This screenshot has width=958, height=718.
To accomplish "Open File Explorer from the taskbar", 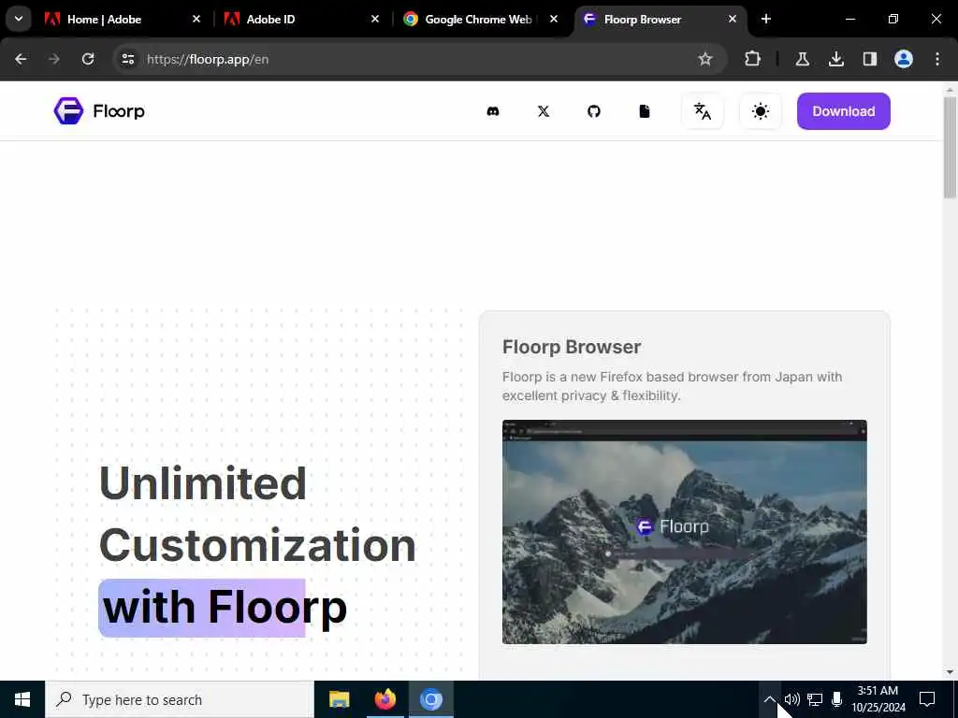I will pos(339,699).
